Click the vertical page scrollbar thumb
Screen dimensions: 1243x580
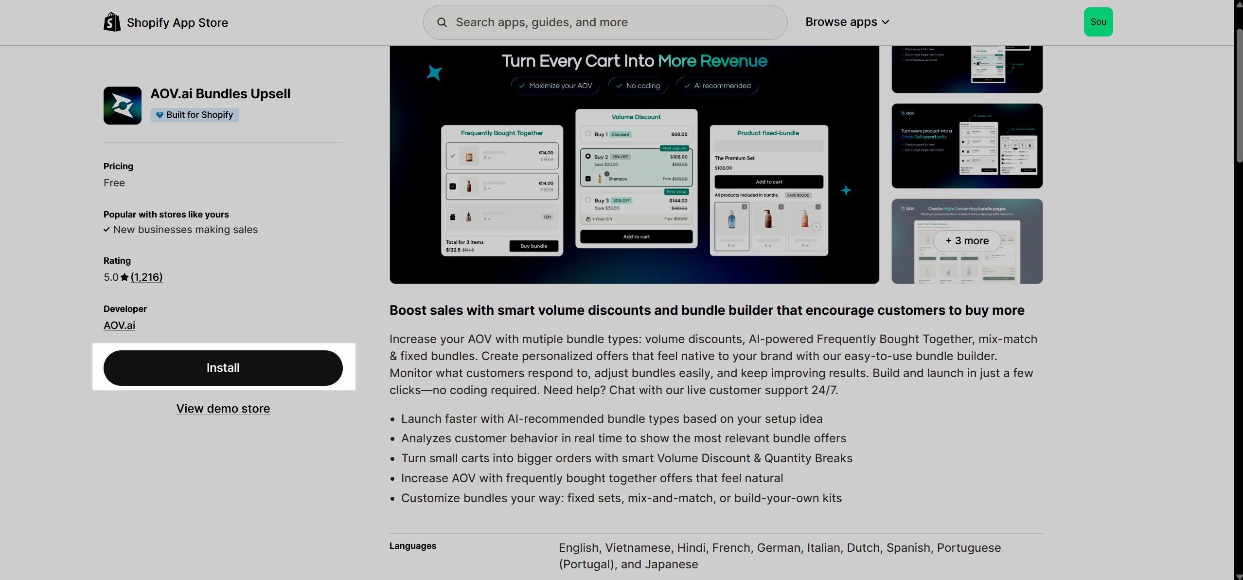[x=1239, y=95]
